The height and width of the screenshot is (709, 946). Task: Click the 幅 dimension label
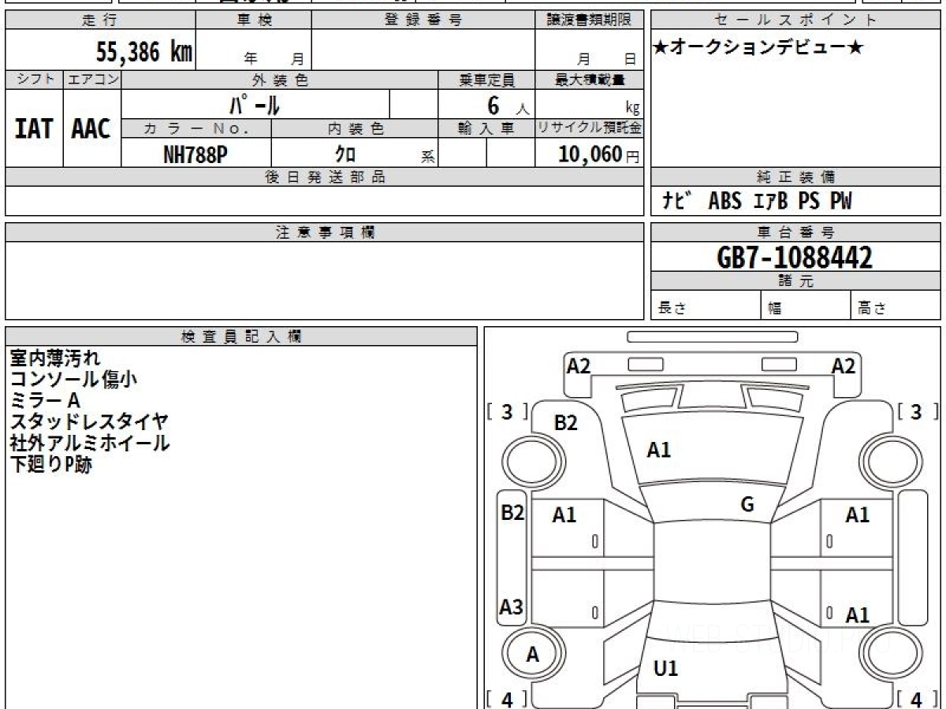(x=775, y=309)
